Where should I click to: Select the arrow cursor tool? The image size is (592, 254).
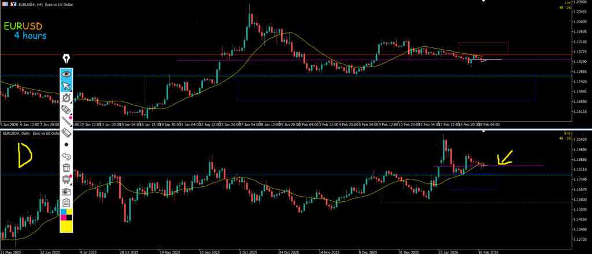coord(67,86)
